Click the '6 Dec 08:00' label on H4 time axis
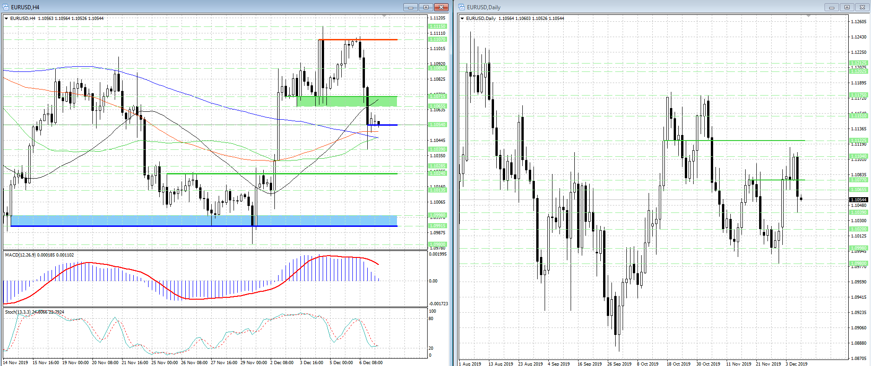Screen dimensions: 871x366 click(371, 363)
